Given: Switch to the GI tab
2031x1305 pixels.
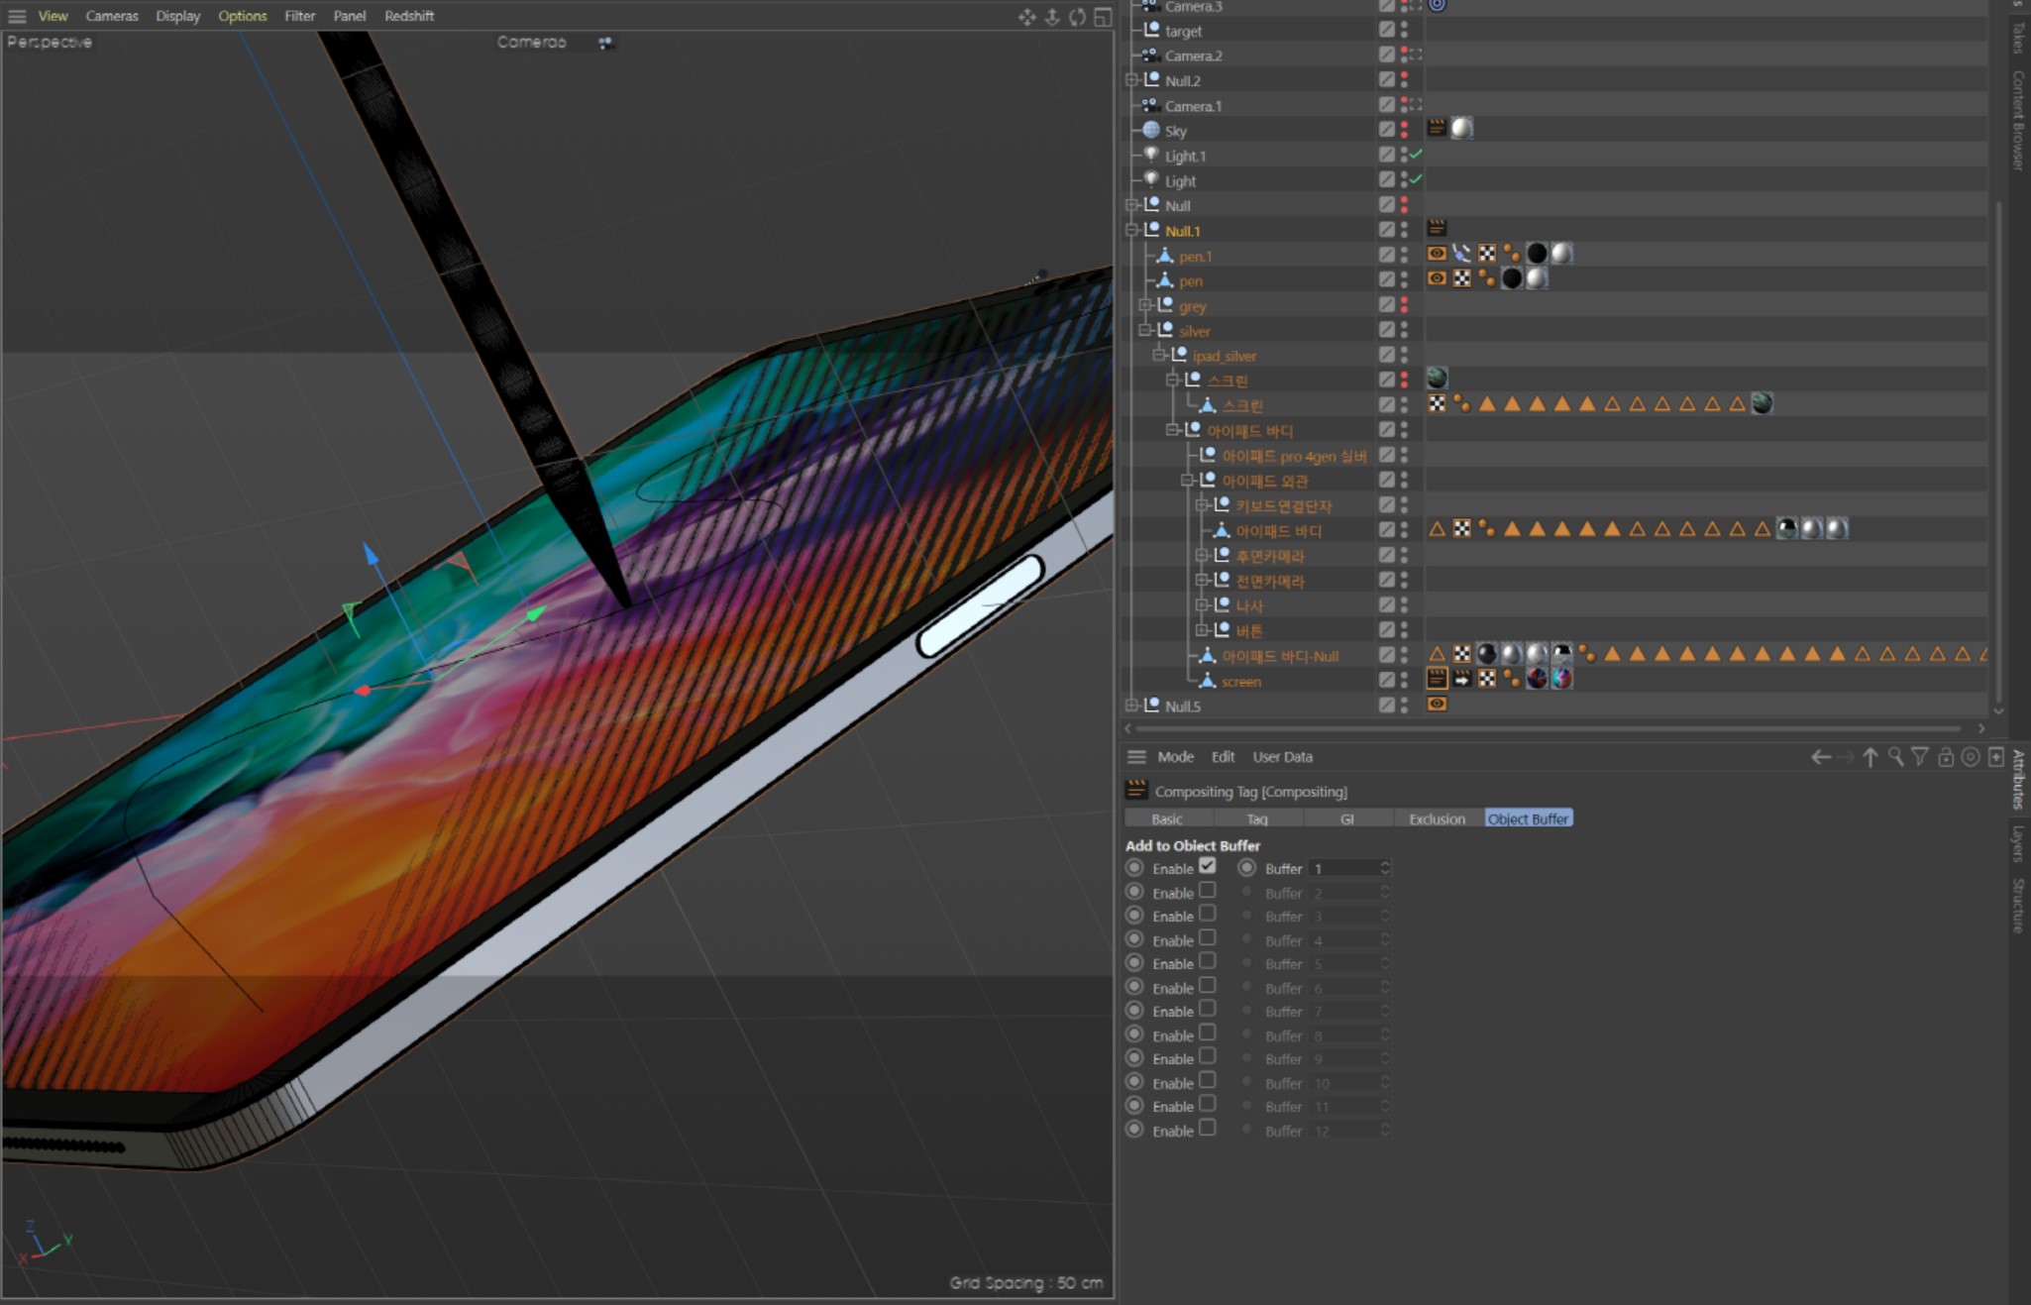Looking at the screenshot, I should pos(1346,818).
